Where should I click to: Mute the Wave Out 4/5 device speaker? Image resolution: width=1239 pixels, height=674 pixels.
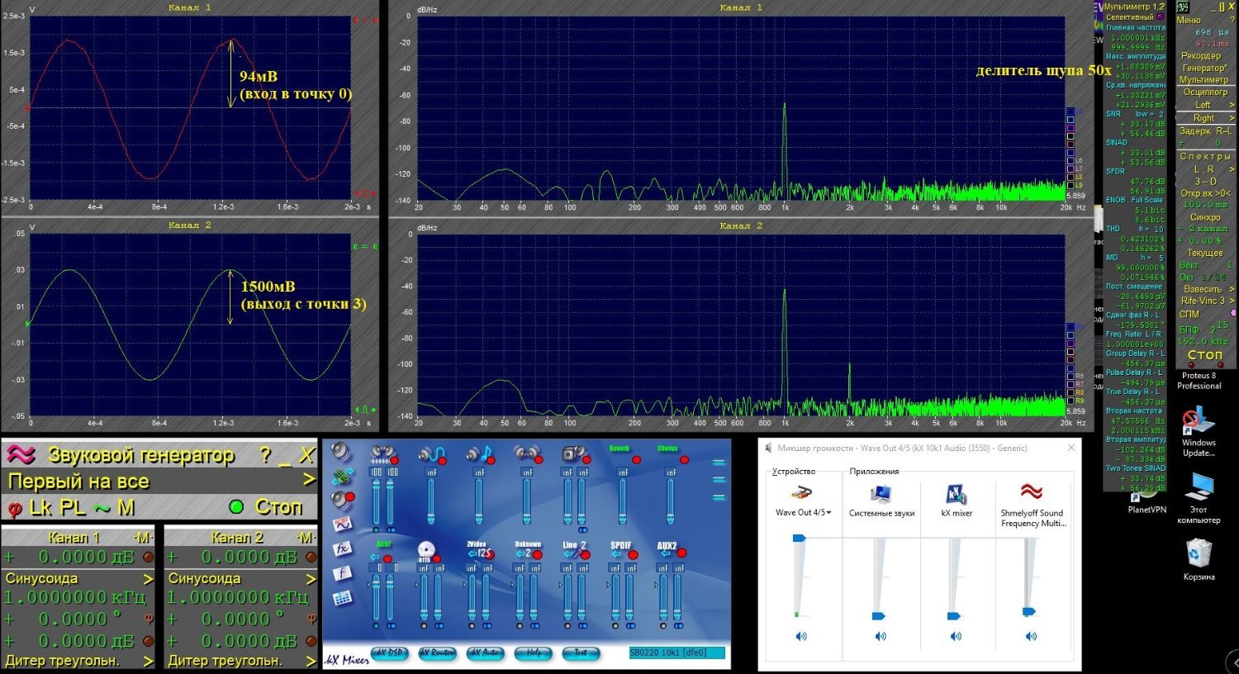coord(800,636)
